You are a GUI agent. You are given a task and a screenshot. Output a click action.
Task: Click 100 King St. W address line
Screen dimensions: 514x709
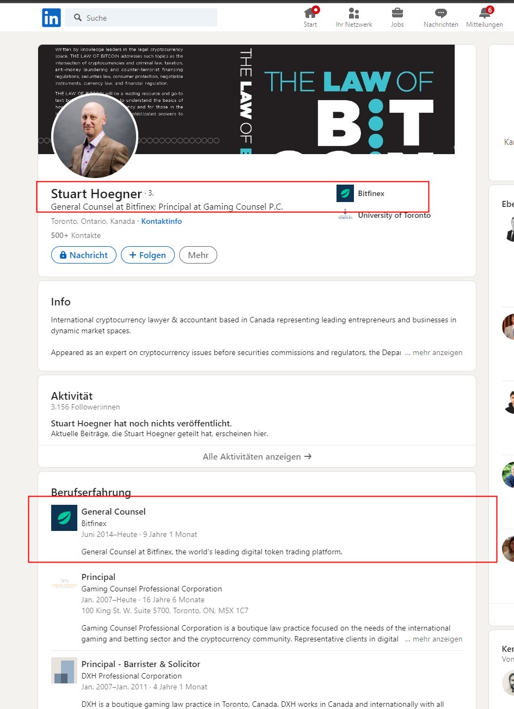(165, 610)
